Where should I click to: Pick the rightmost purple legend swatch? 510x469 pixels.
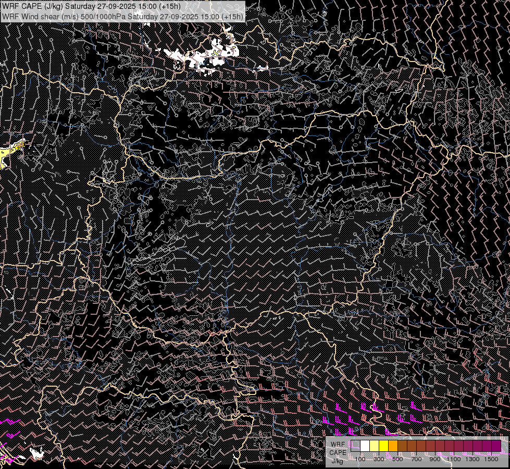pyautogui.click(x=496, y=446)
